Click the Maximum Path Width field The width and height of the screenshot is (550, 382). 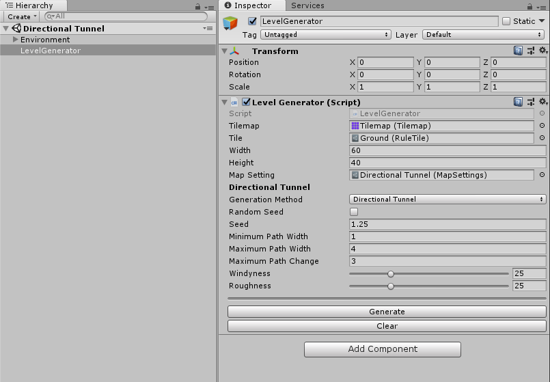click(x=448, y=249)
